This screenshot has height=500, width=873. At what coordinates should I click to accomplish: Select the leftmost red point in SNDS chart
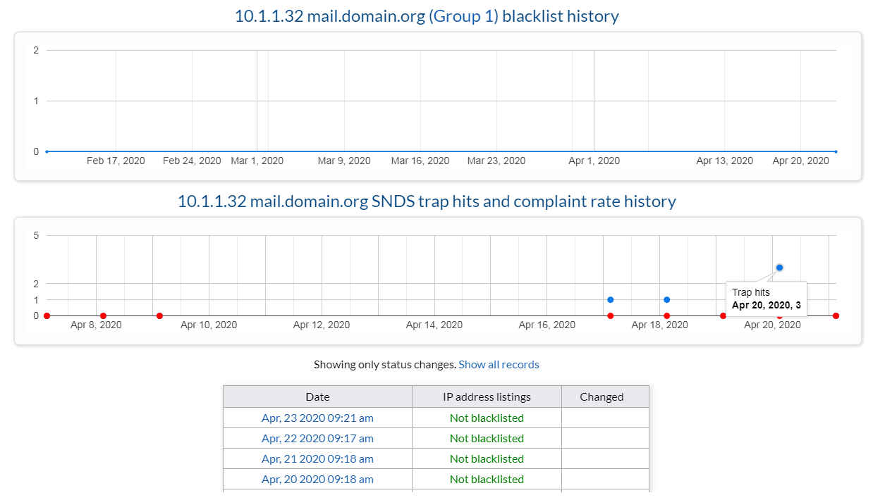pyautogui.click(x=47, y=315)
